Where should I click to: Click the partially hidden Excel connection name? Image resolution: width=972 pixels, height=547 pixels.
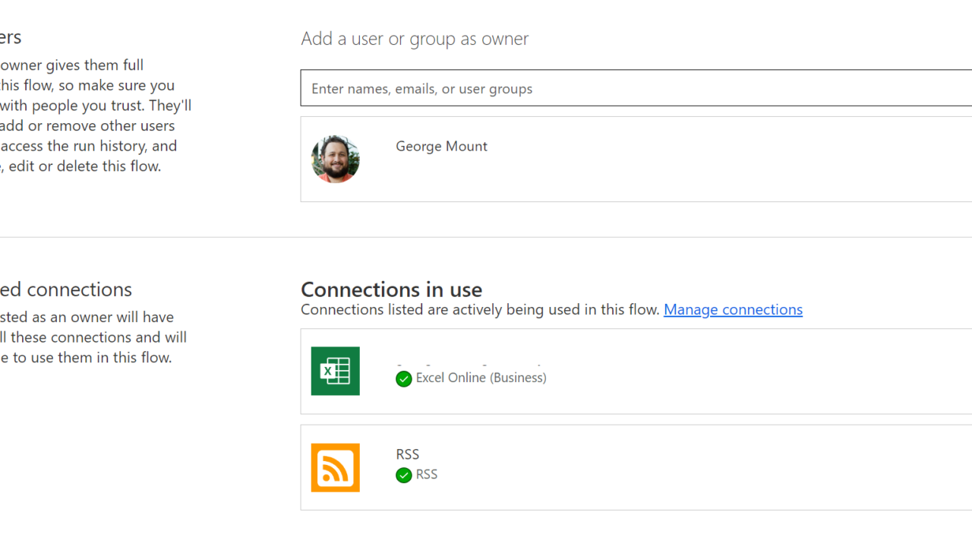coord(469,362)
